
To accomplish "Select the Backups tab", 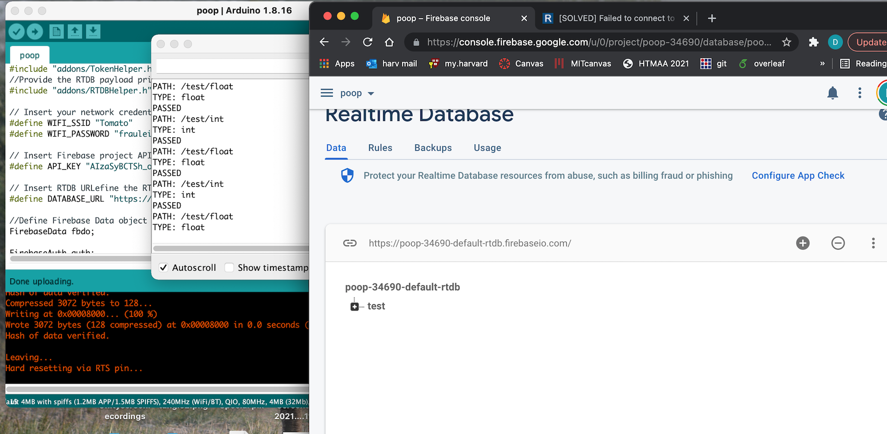I will (433, 148).
